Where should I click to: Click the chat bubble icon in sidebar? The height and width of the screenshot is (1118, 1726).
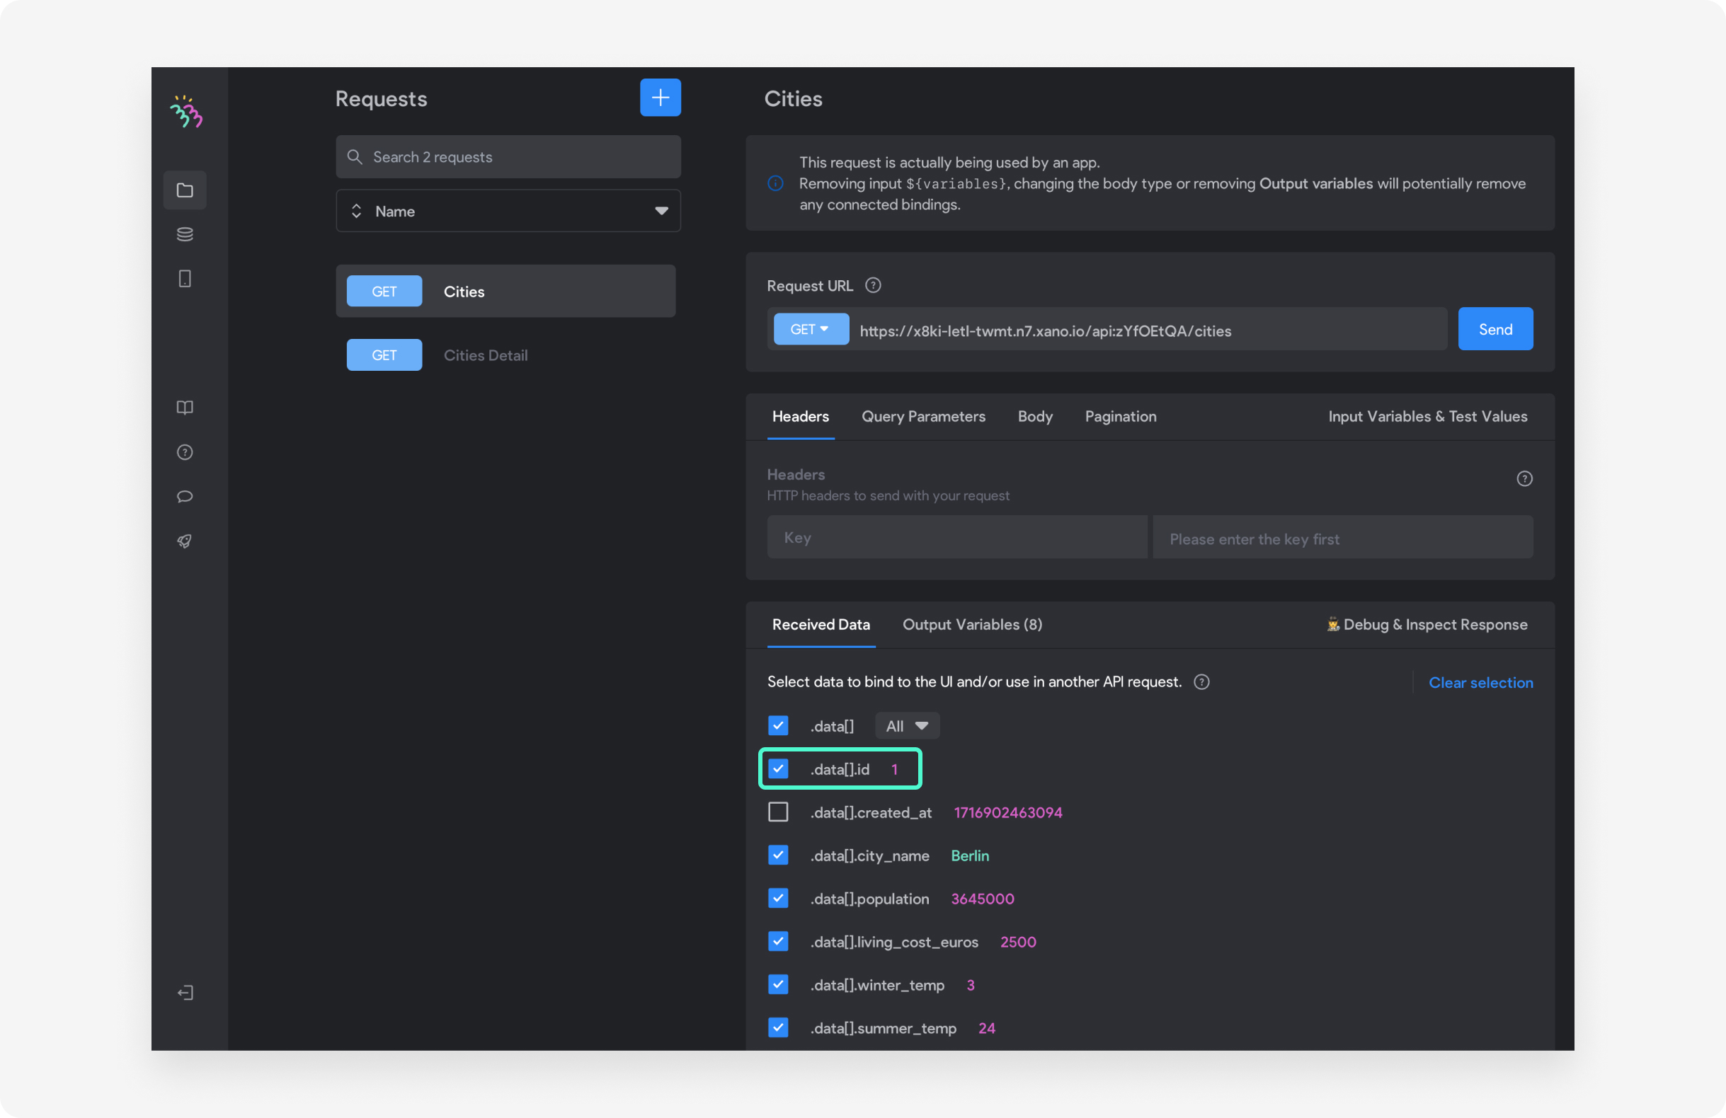[x=185, y=497]
